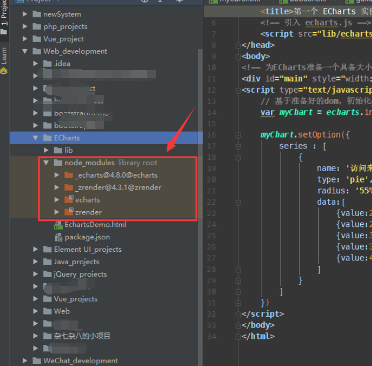Click the Vue_projects folder icon
372x366 pixels.
pyautogui.click(x=48, y=299)
